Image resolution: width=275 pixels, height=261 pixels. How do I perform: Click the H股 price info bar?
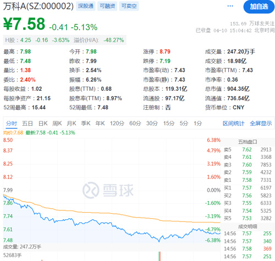point(64,40)
